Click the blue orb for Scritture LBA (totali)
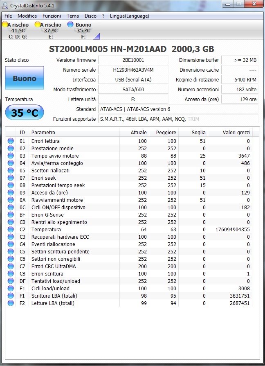Screen dimensions: 265x366 (11, 296)
